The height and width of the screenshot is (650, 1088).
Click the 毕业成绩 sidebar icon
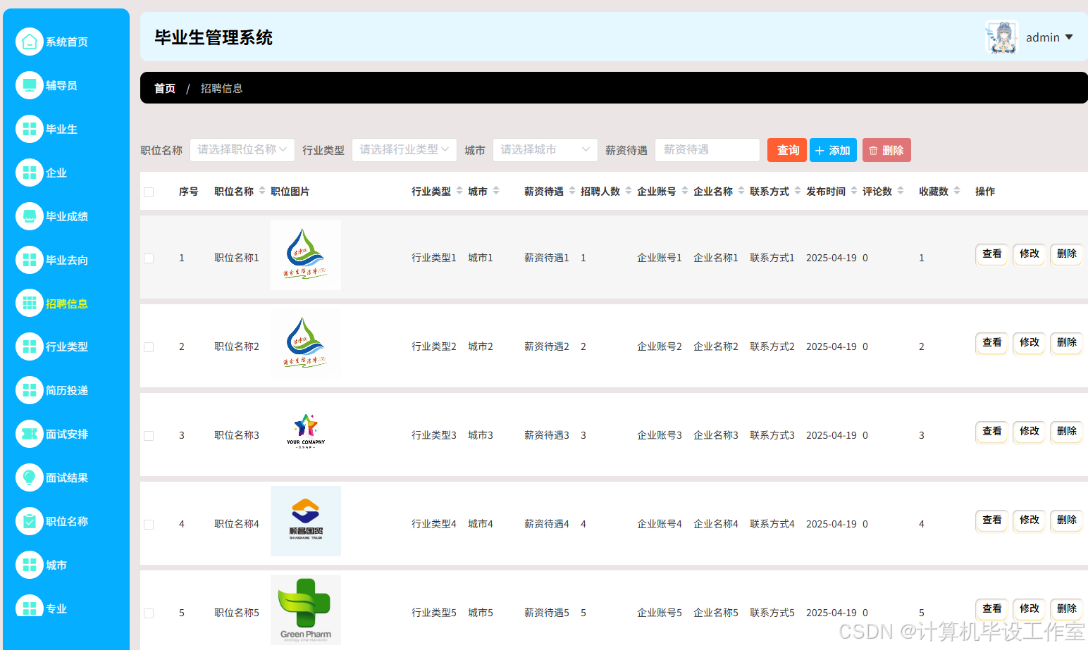(x=30, y=216)
